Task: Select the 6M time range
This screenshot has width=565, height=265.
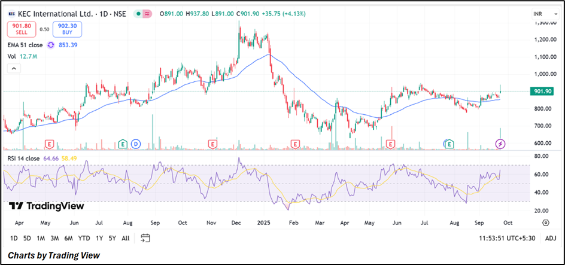Action: pyautogui.click(x=68, y=238)
